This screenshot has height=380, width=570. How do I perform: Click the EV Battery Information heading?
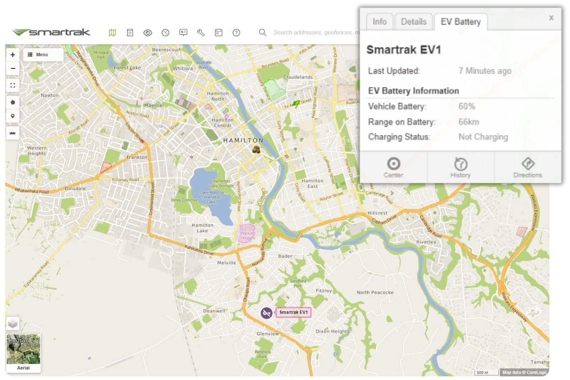coord(413,91)
